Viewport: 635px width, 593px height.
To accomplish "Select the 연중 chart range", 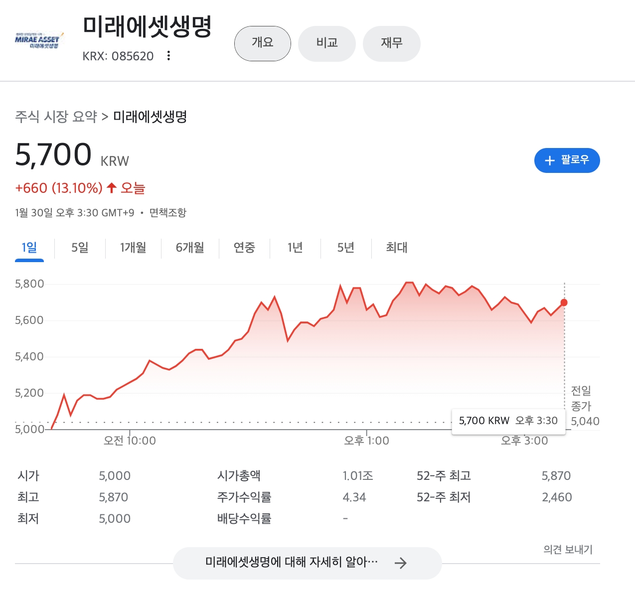I will point(244,248).
